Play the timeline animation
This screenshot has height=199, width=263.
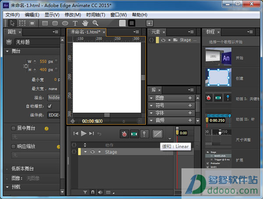(x=84, y=134)
